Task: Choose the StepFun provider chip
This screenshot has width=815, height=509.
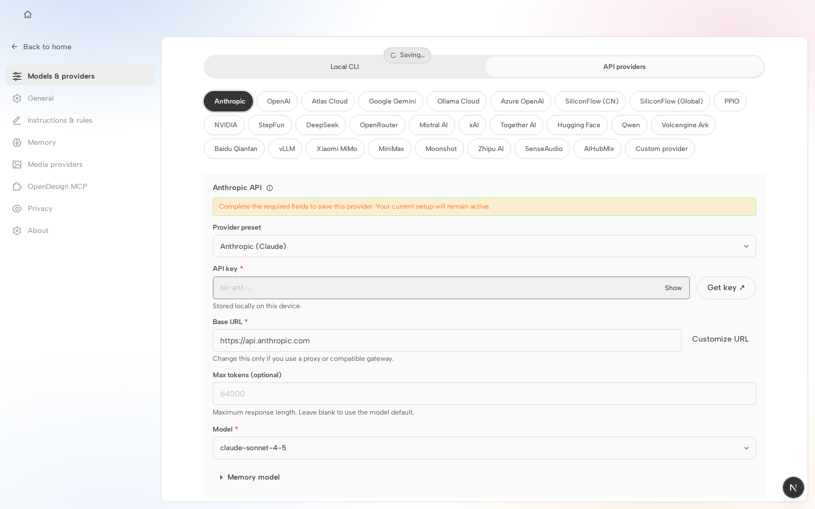Action: coord(270,125)
